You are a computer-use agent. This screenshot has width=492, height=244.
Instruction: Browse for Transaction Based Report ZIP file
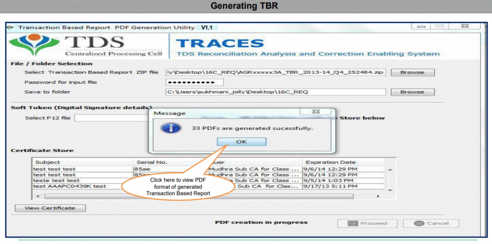tap(412, 72)
